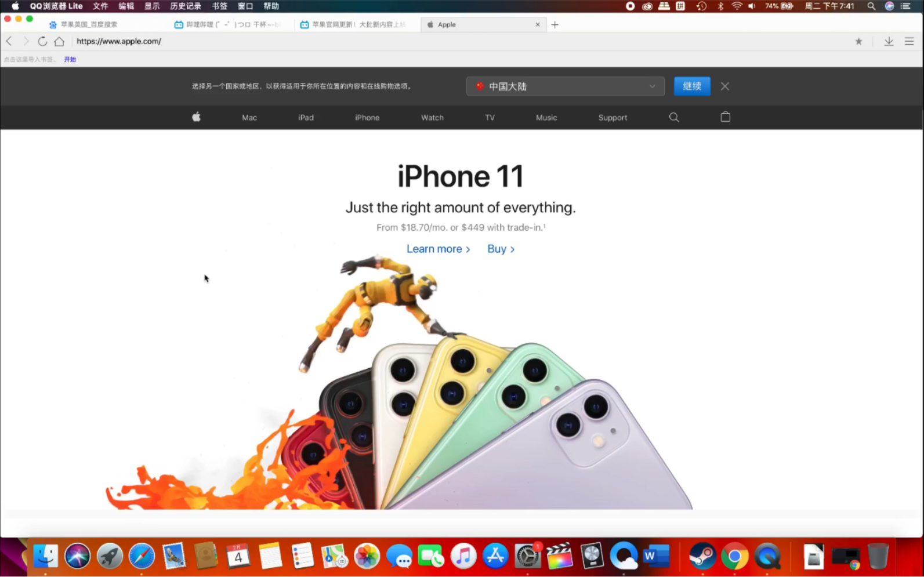Open the browser hamburger menu

tap(909, 41)
